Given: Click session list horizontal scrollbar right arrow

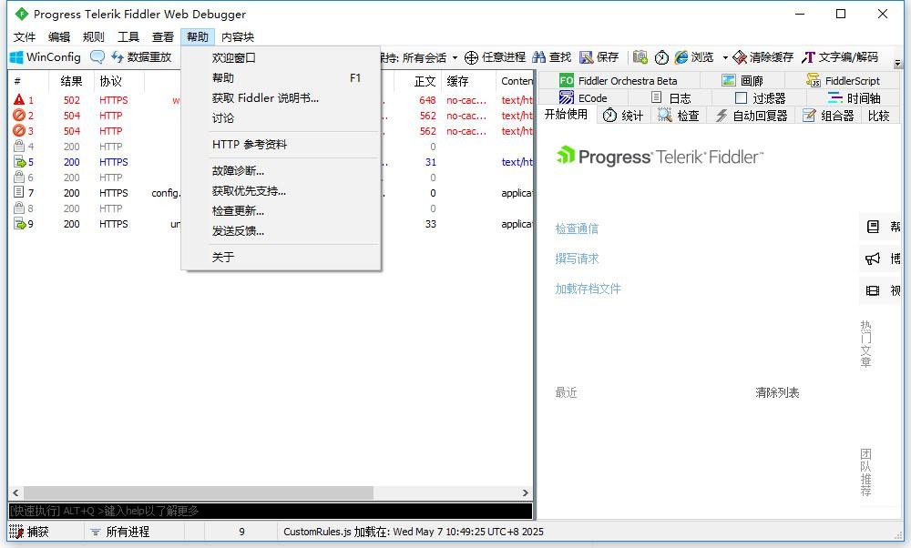Looking at the screenshot, I should click(526, 492).
